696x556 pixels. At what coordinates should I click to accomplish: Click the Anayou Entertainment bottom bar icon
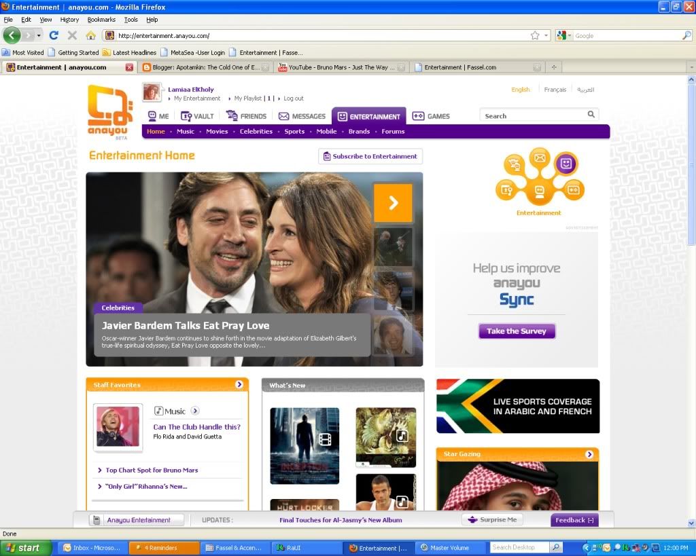pos(97,519)
